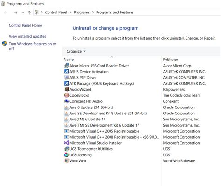Open the Organize dropdown menu
Image resolution: width=221 pixels, height=187 pixels.
tap(76, 51)
